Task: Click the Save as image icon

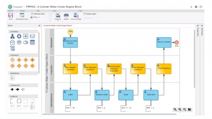Action: coord(76,15)
